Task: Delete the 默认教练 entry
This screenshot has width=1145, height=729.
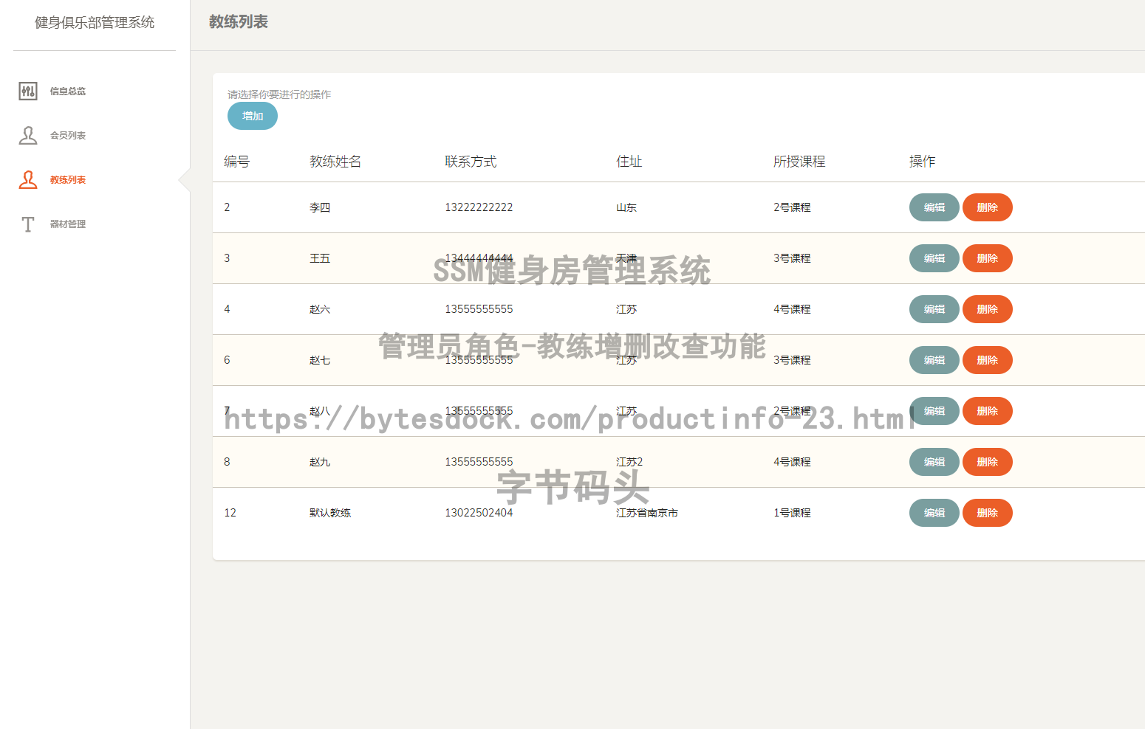Action: coord(987,513)
